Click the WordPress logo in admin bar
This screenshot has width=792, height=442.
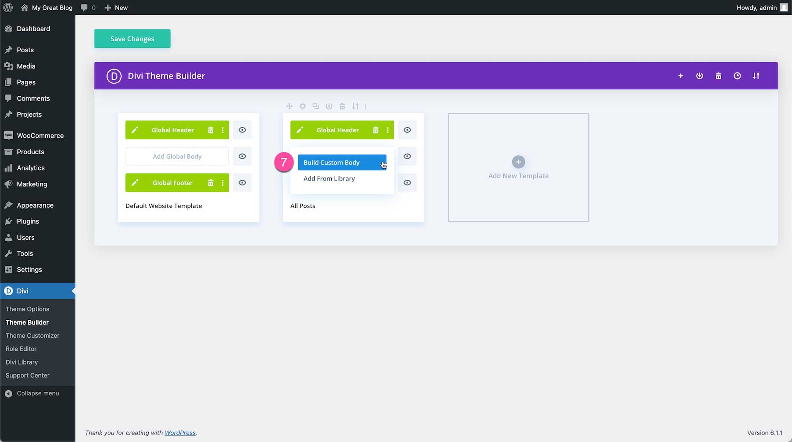[8, 7]
